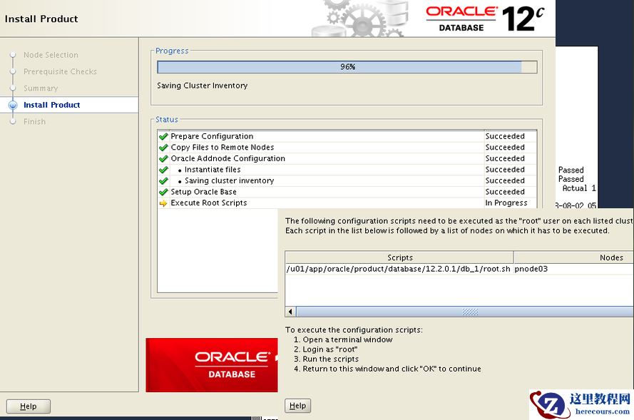Click the Copy Files to Remote Nodes row
This screenshot has height=420, width=634.
click(x=347, y=148)
